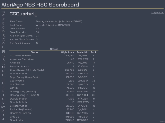
Task: Filter players by letter [I]
Action: [3, 51]
